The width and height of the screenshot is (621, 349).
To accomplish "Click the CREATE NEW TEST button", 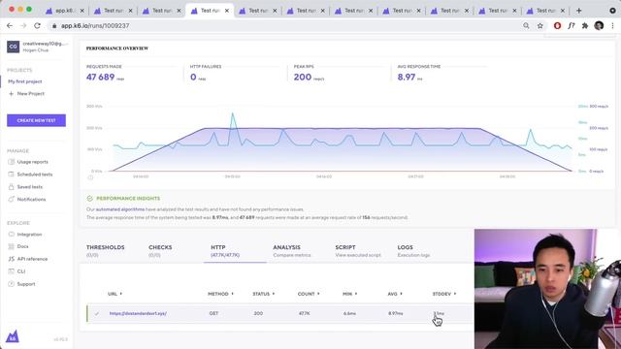I will [x=37, y=120].
